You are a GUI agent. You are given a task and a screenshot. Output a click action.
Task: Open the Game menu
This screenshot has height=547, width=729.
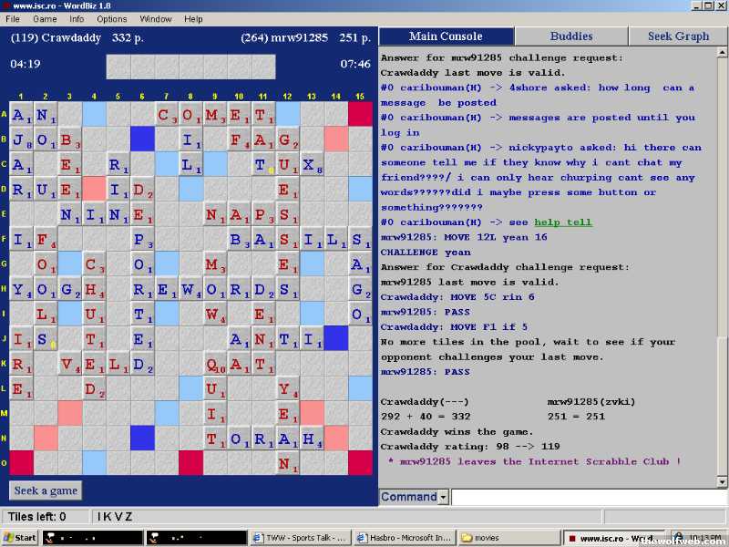tap(45, 19)
